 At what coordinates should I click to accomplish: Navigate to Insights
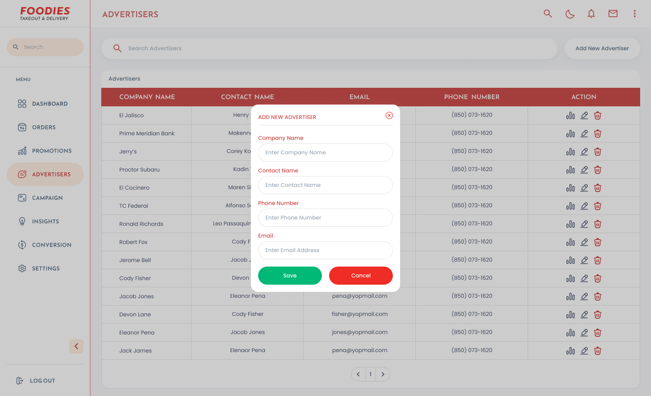[45, 221]
